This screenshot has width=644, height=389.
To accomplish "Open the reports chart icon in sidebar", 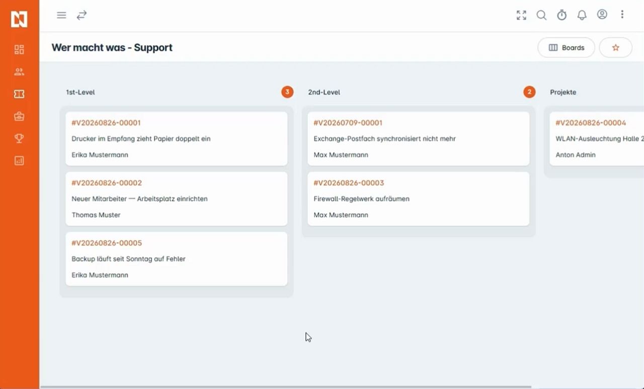I will coord(19,161).
